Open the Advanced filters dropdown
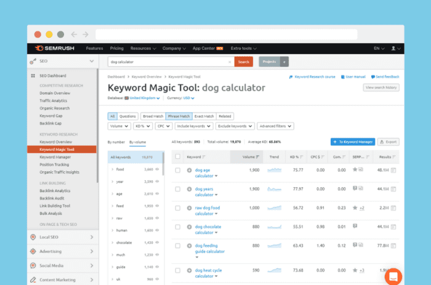 point(275,126)
